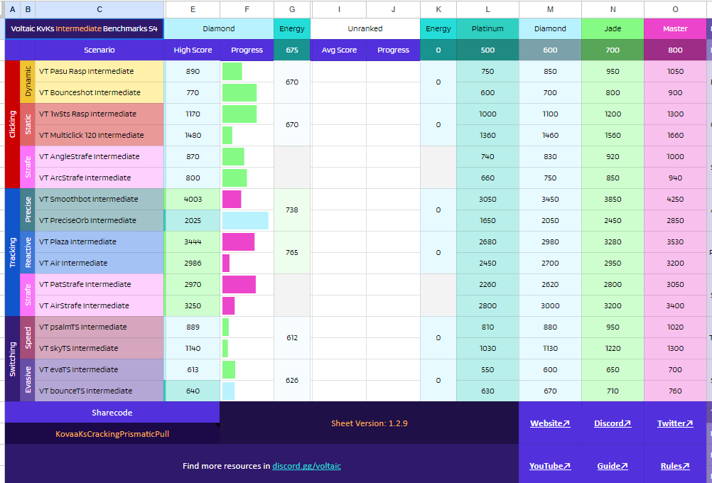The image size is (712, 483).
Task: Select the high score cell 2025
Action: (x=193, y=221)
